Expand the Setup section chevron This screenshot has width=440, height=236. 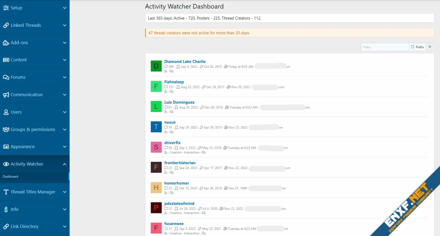[65, 8]
